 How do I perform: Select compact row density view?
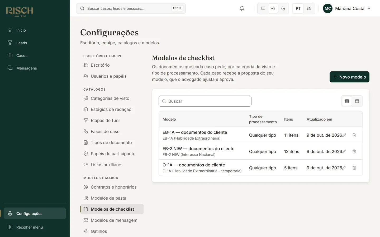pyautogui.click(x=357, y=101)
